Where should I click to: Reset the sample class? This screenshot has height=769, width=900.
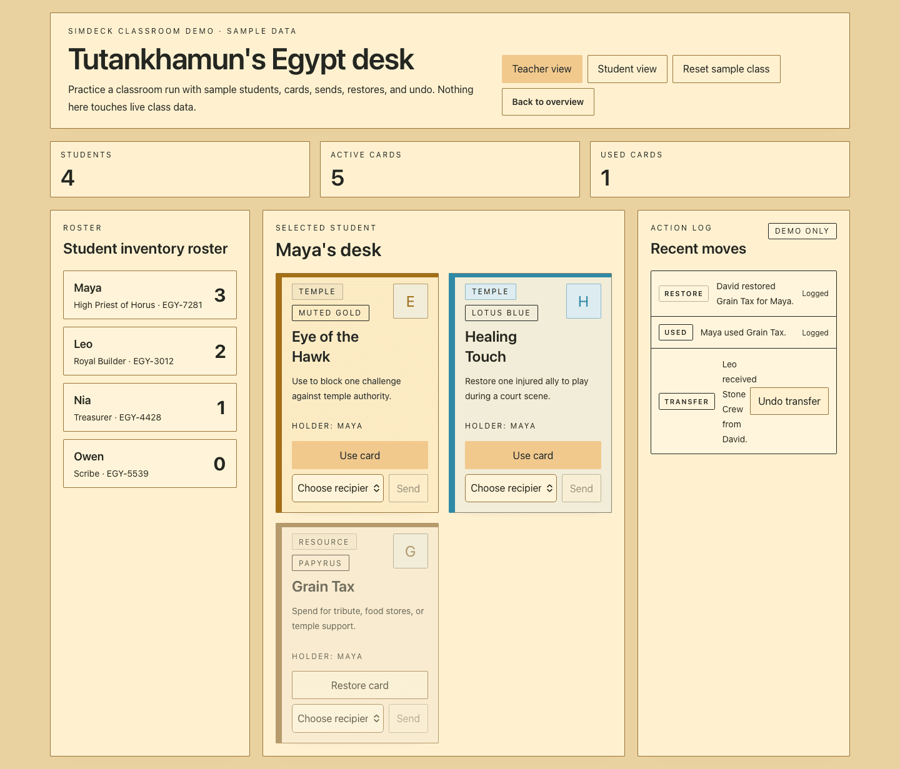tap(726, 69)
